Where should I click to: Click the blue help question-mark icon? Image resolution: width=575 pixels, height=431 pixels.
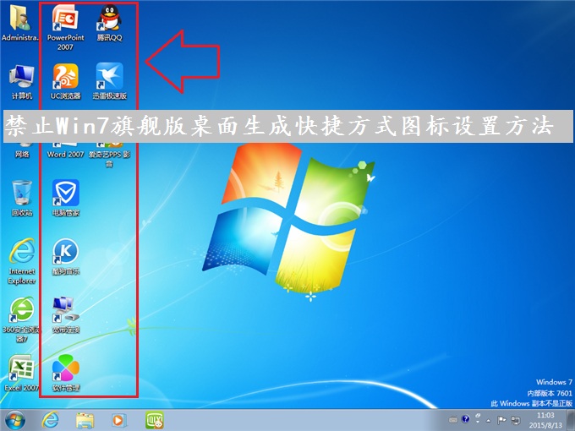point(466,419)
